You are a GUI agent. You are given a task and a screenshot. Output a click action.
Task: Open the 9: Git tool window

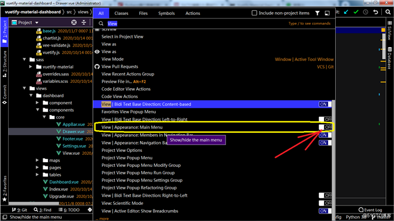click(x=20, y=210)
